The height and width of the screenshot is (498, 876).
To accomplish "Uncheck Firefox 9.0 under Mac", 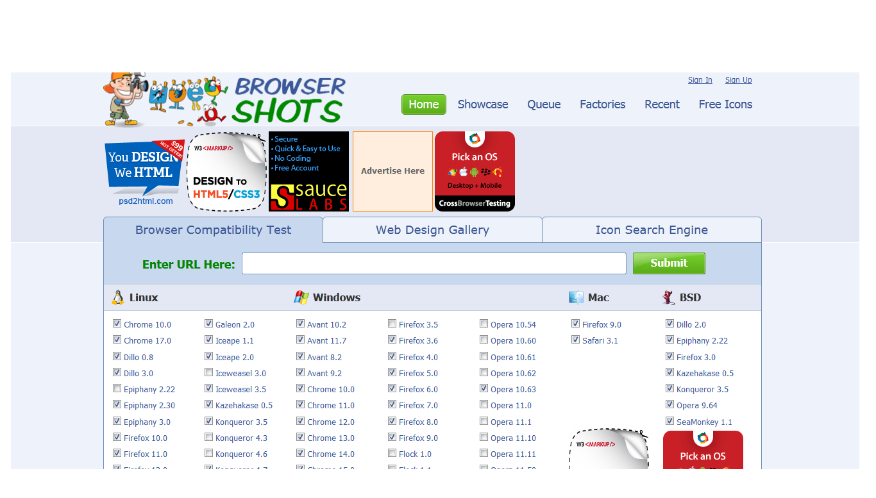I will coord(575,323).
